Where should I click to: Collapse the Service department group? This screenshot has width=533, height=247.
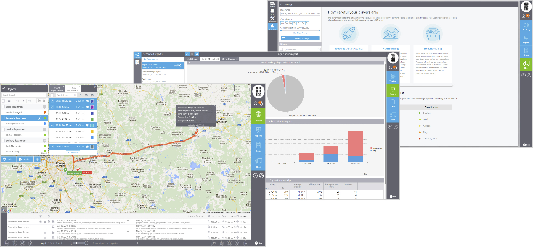[x=45, y=129]
